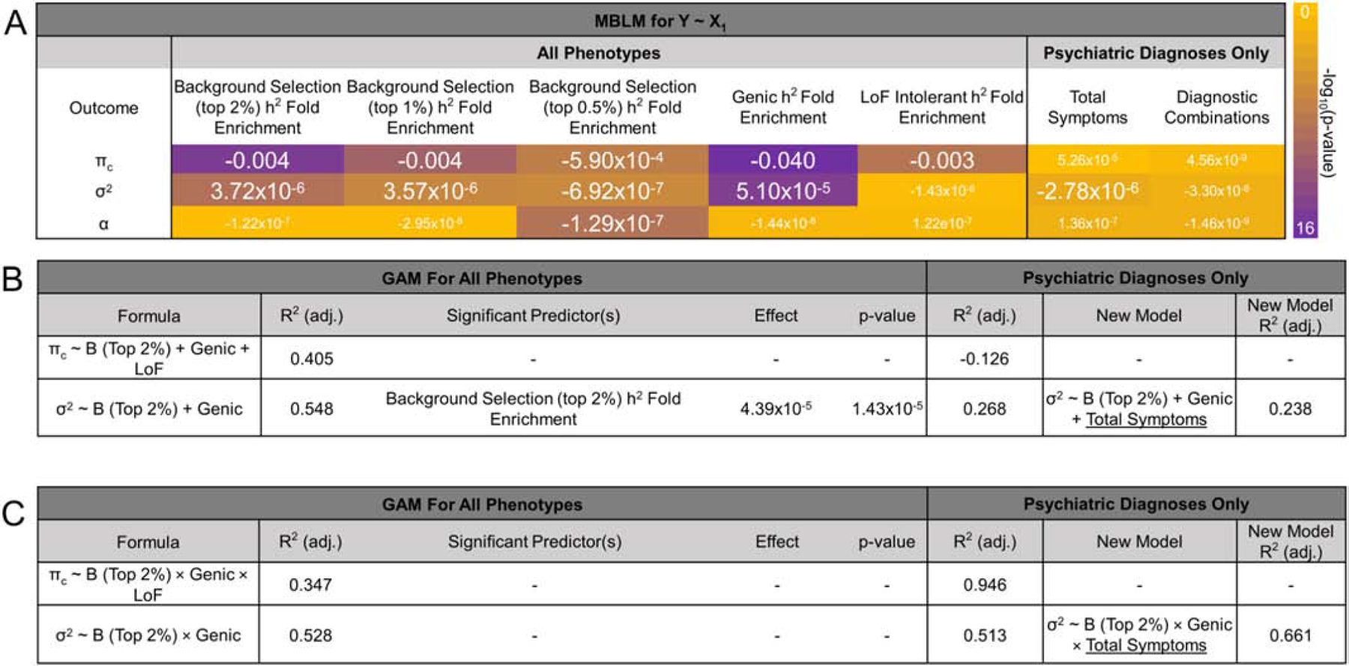Screen dimensions: 1349x666
Task: Click 'Significant Predictor(s)' header in panel B
Action: [533, 315]
